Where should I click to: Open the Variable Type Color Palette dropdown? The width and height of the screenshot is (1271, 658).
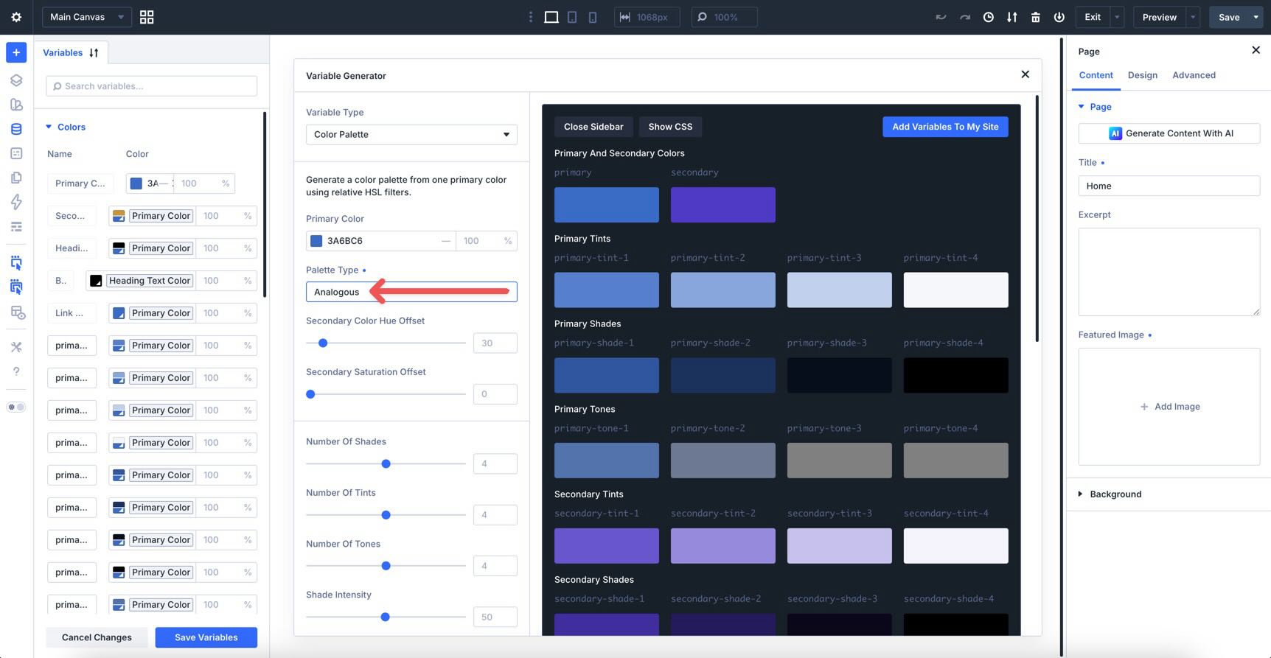[x=411, y=134]
